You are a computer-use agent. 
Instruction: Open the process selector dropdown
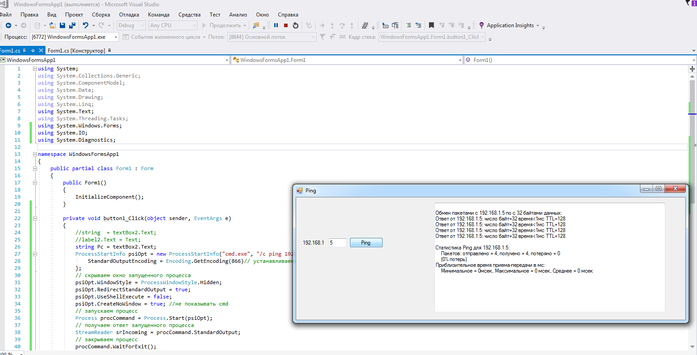pyautogui.click(x=74, y=37)
